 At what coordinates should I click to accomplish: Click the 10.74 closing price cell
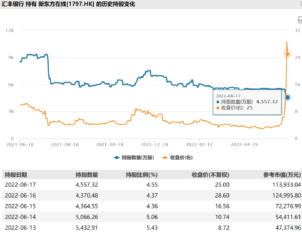tap(222, 217)
